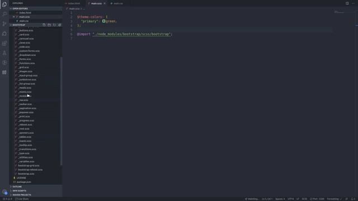Open _card.scss in the explorer
358x201 pixels.
pyautogui.click(x=23, y=35)
